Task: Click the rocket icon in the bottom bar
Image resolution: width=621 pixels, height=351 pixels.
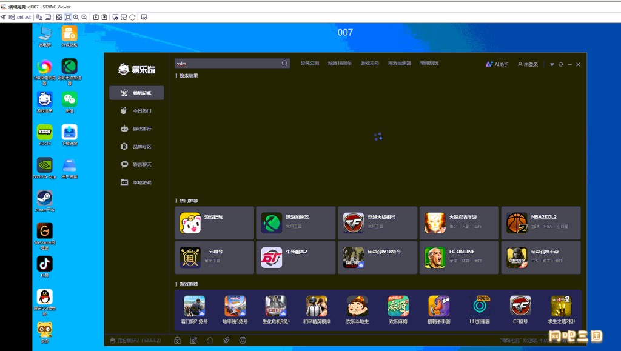Action: [x=226, y=340]
